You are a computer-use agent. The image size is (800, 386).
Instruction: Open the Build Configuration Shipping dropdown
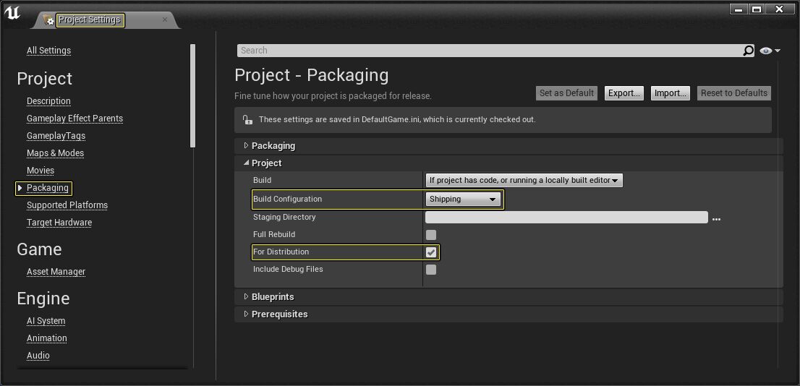coord(463,200)
